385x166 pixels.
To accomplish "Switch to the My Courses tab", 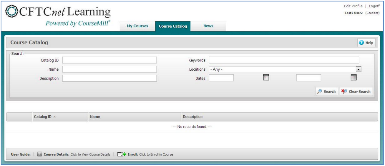I will coord(137,26).
